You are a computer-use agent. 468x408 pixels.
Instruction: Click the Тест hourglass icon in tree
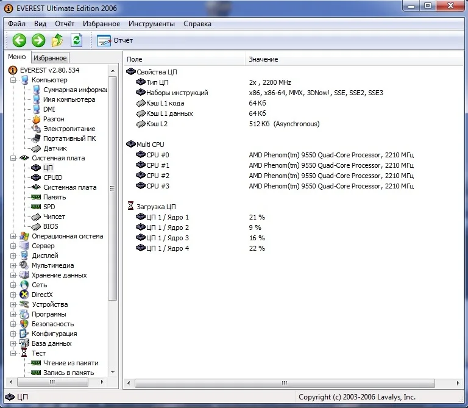[24, 353]
